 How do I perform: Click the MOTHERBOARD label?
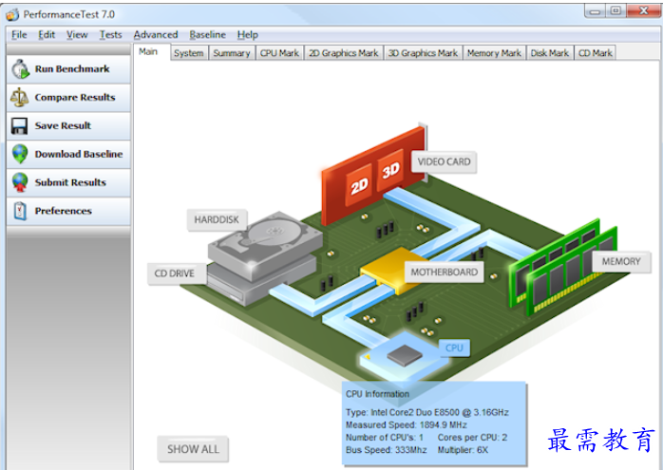point(444,273)
